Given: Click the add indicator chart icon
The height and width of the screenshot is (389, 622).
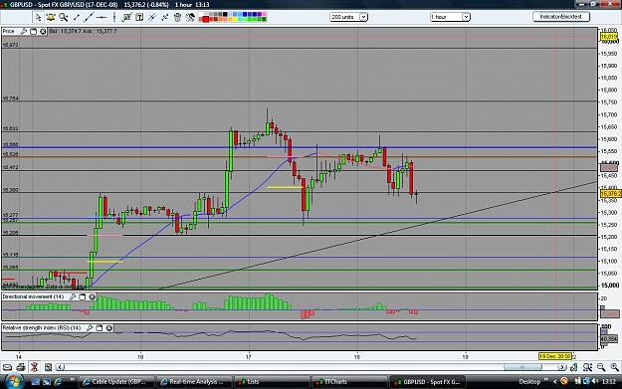Looking at the screenshot, I should click(127, 17).
